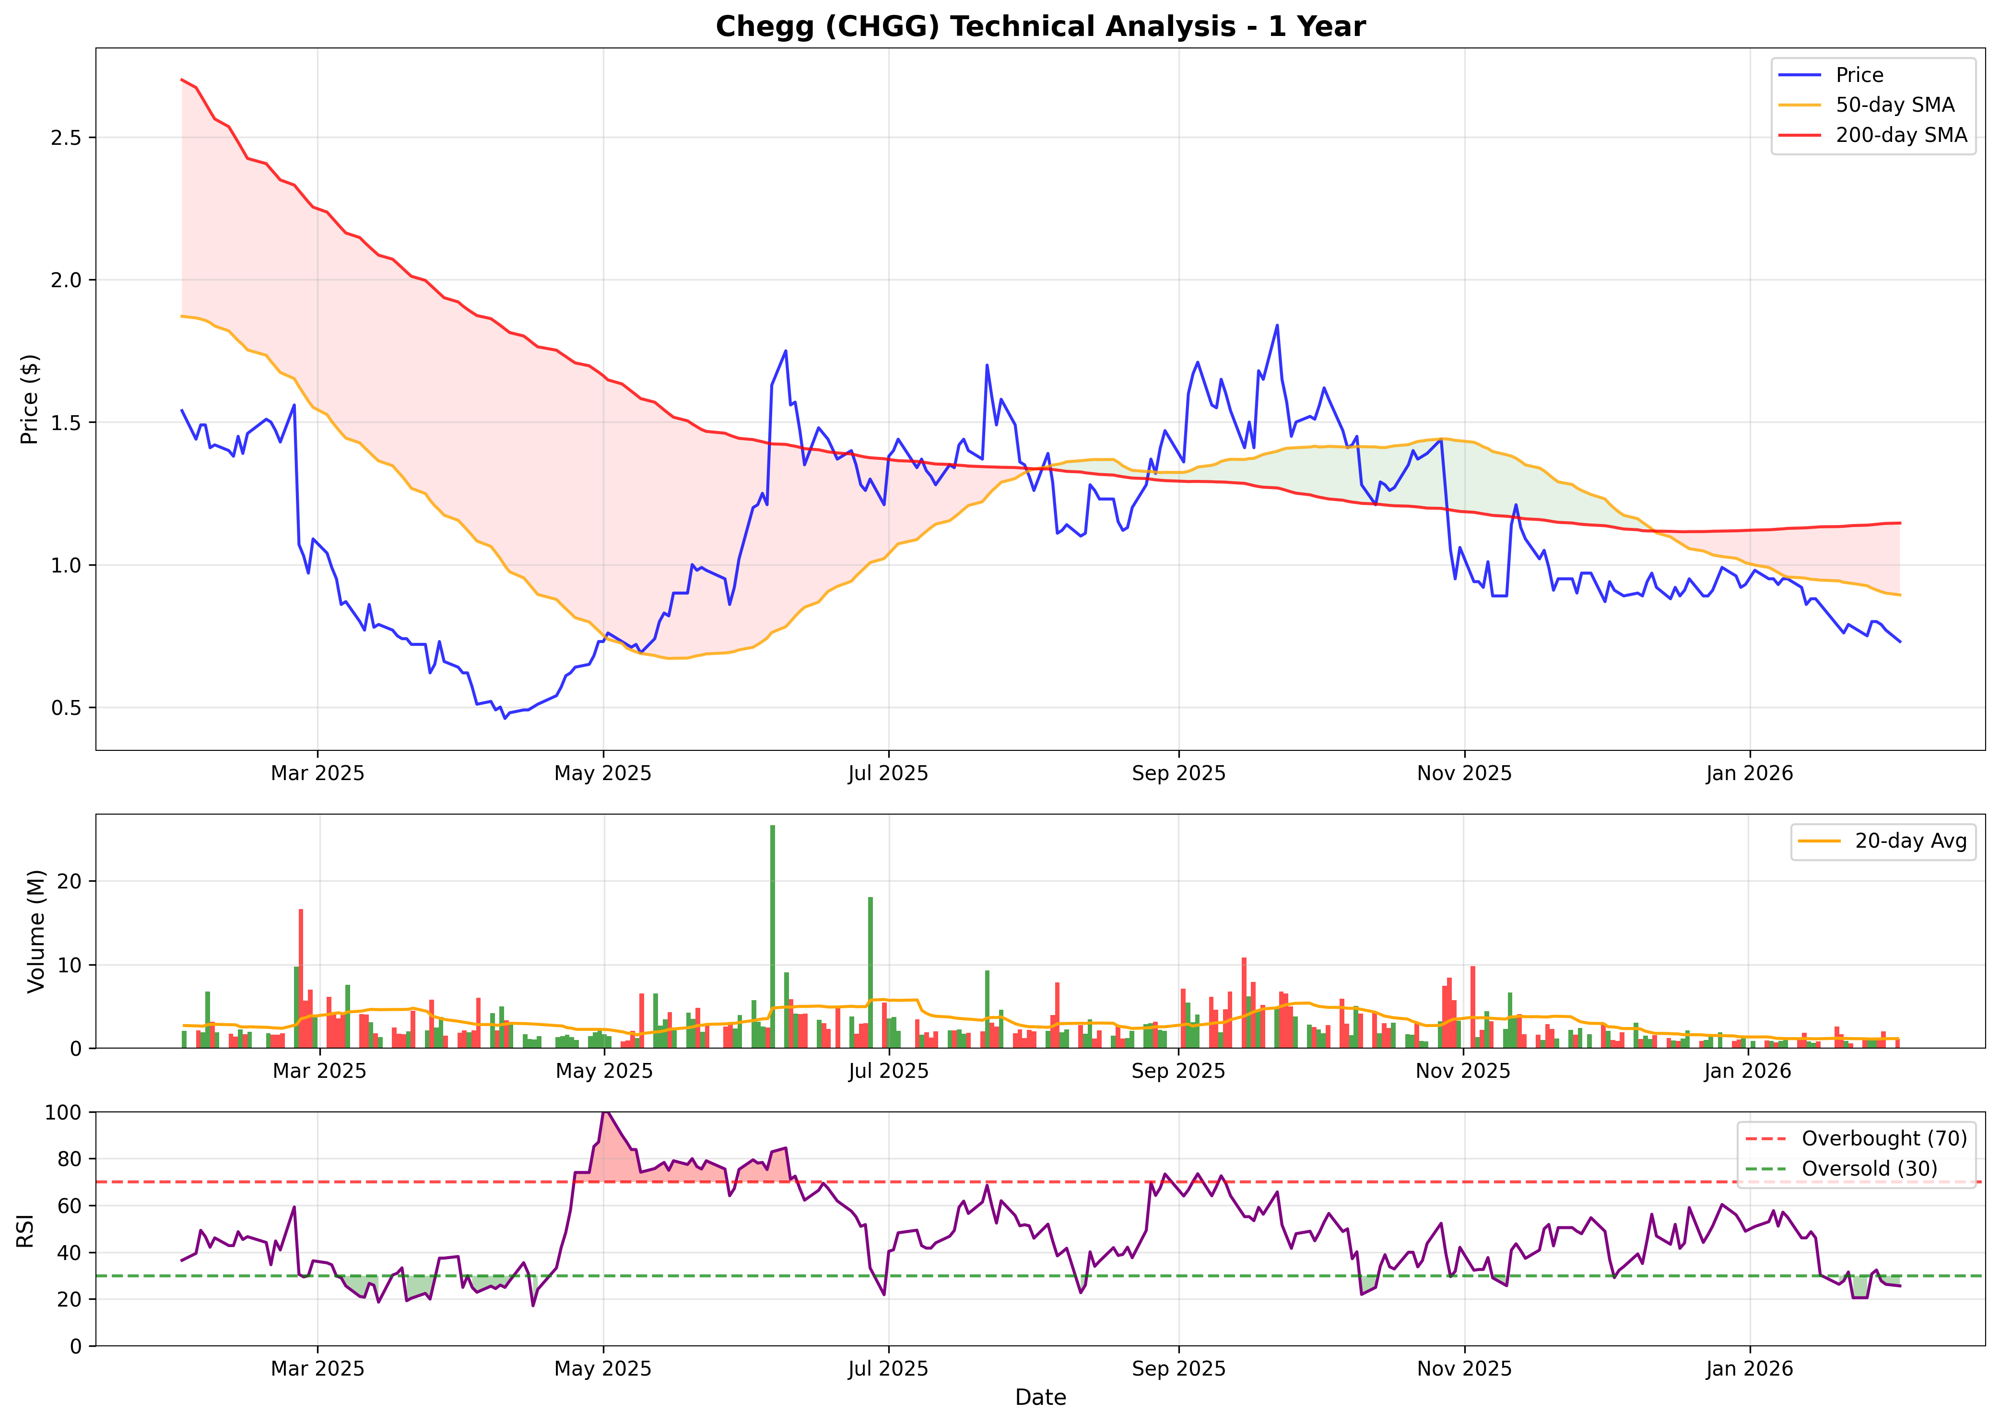
Task: Click "Nov 2025" under the RSI chart
Action: 1464,1369
